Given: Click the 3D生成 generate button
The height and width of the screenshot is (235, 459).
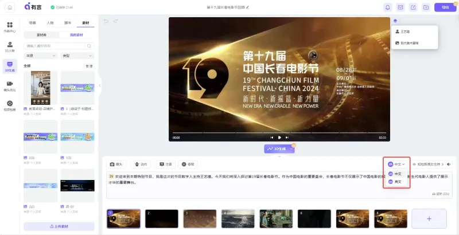Looking at the screenshot, I should click(x=277, y=149).
